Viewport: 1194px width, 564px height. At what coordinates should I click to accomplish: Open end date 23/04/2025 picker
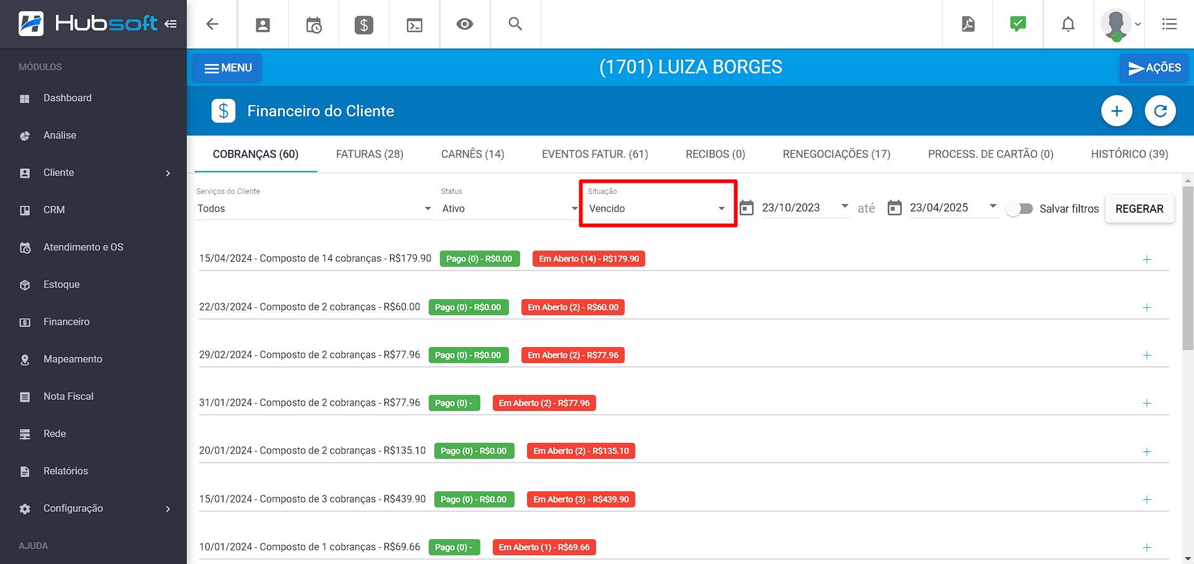click(x=954, y=208)
